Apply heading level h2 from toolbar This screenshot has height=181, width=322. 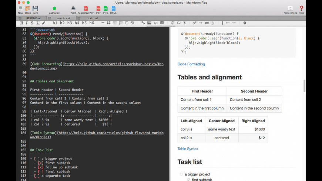pos(62,23)
